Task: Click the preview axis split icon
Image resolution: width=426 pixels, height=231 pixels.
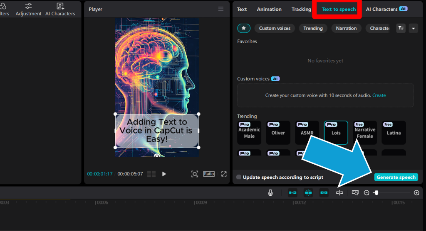Action: click(339, 192)
